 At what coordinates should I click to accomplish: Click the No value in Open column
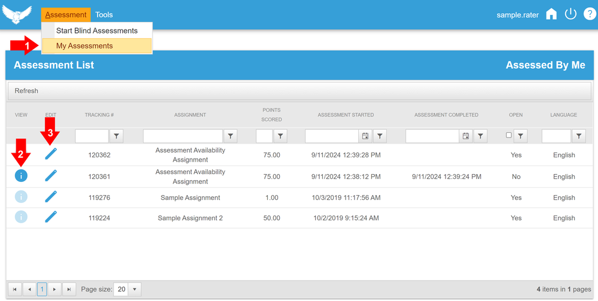(516, 177)
